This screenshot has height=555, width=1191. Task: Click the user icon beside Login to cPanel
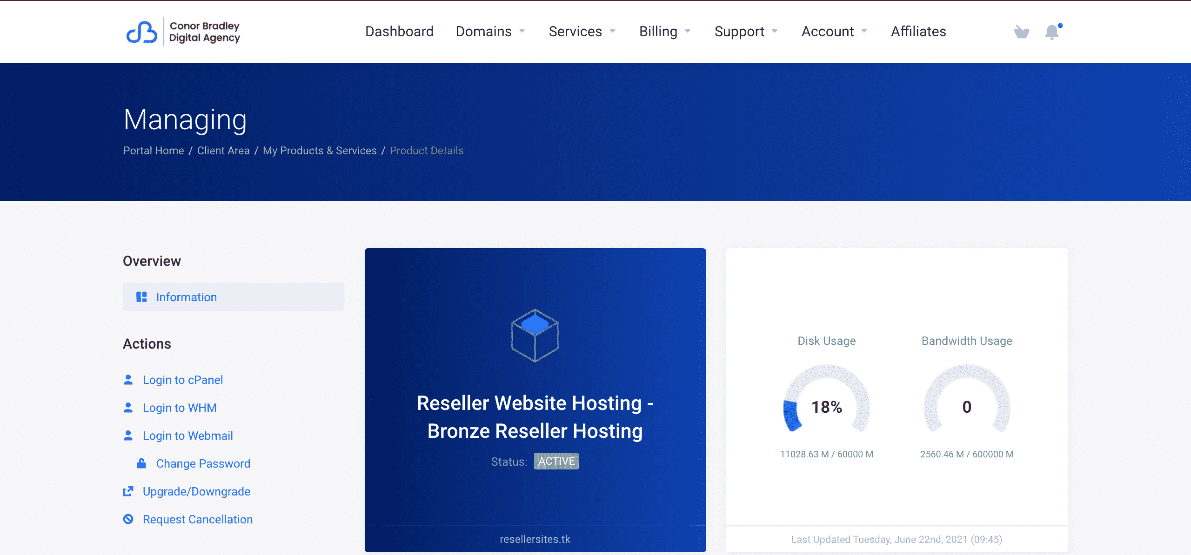point(128,380)
